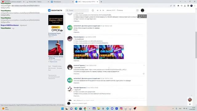Click first ArcherGrief AG avatar

click(x=70, y=28)
